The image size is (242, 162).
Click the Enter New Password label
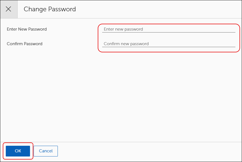pos(27,29)
